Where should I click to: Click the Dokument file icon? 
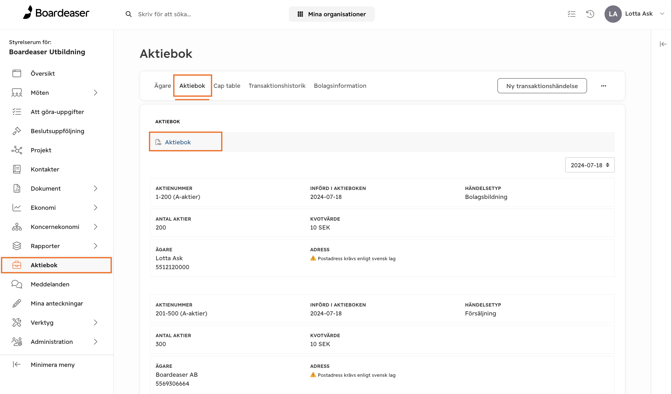tap(17, 188)
